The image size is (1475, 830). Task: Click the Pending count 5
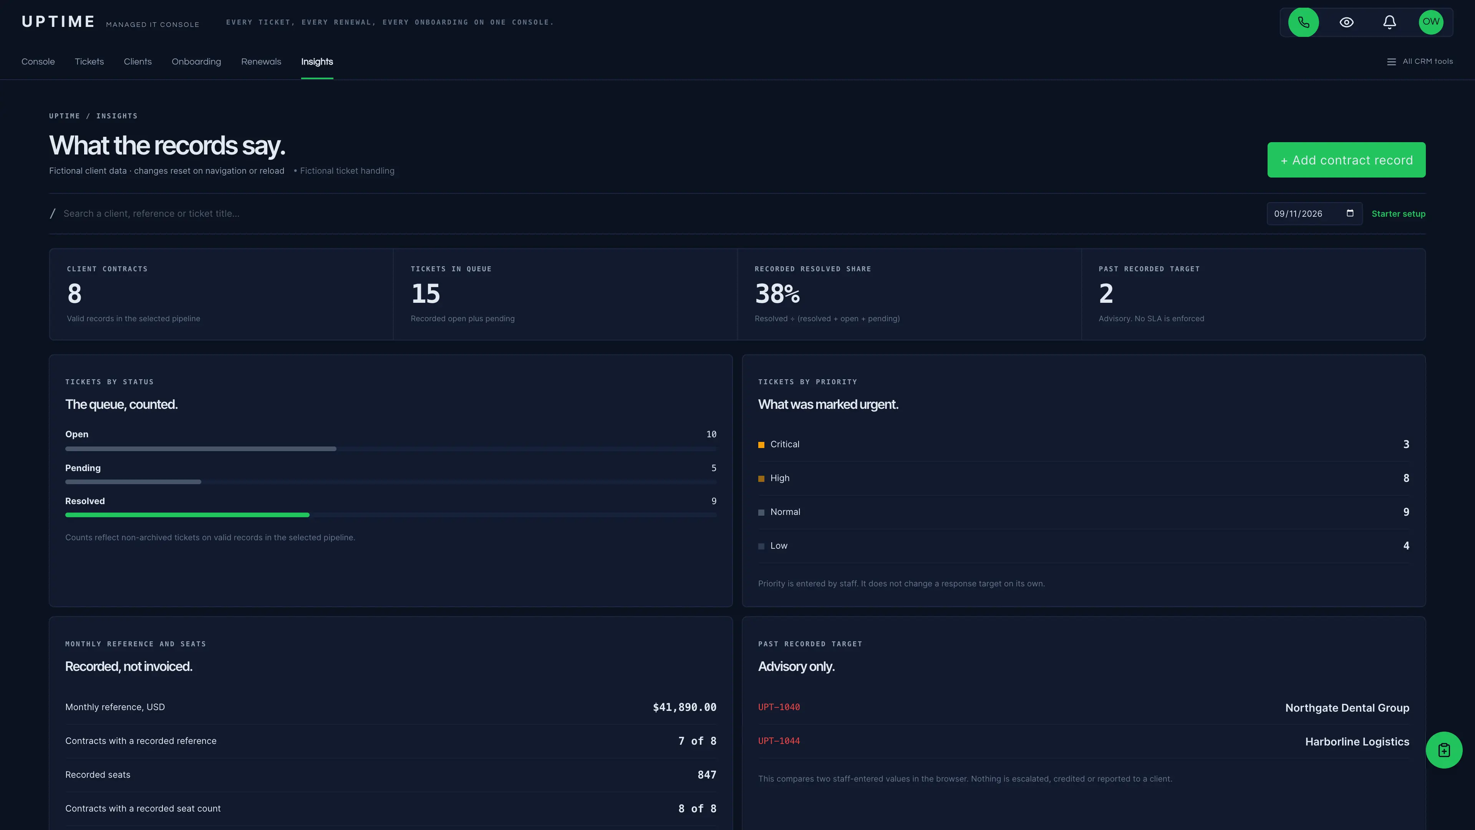pyautogui.click(x=713, y=468)
